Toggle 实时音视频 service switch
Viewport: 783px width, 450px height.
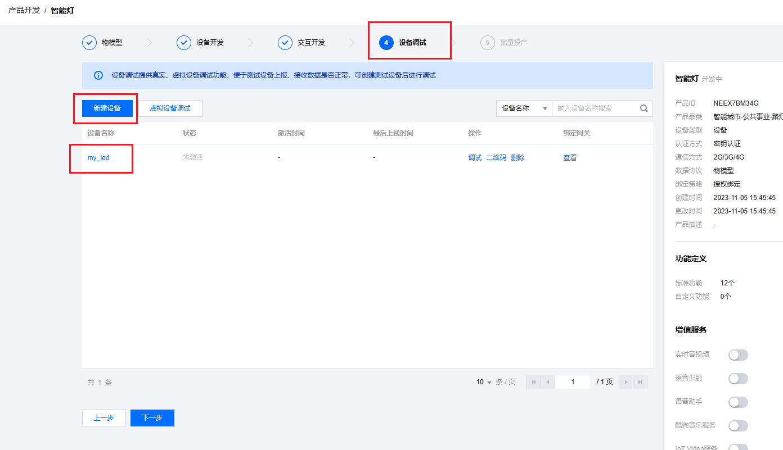[738, 355]
